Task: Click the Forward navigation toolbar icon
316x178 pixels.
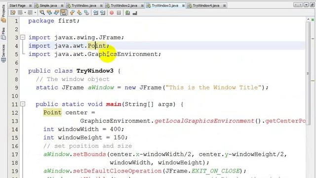Action: (30, 13)
